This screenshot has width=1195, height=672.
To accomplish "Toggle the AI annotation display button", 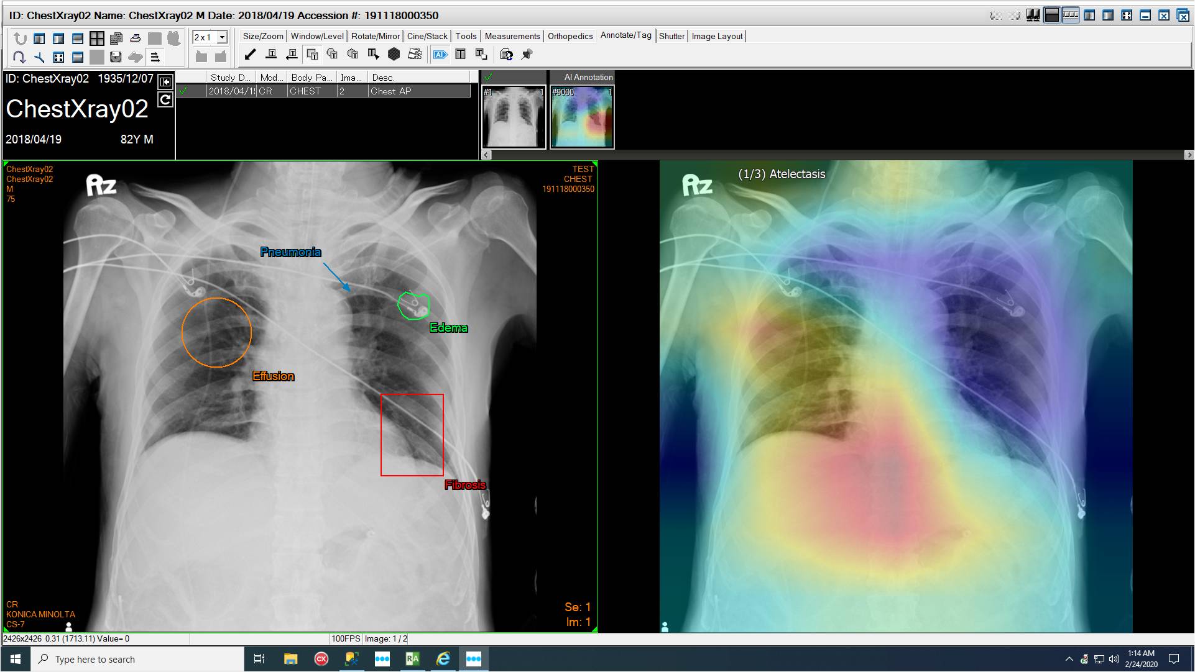I will [x=440, y=55].
